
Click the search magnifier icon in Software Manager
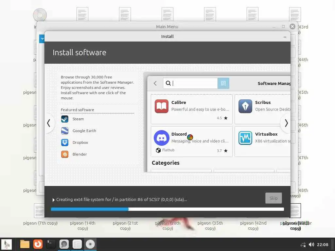click(168, 83)
